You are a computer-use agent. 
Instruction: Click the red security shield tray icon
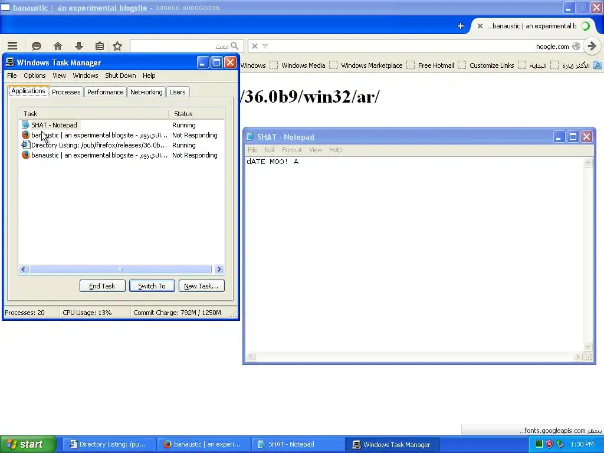pyautogui.click(x=549, y=444)
